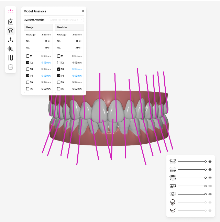Adjust the upper jaw opacity slider
This screenshot has height=222, width=220.
[192, 162]
